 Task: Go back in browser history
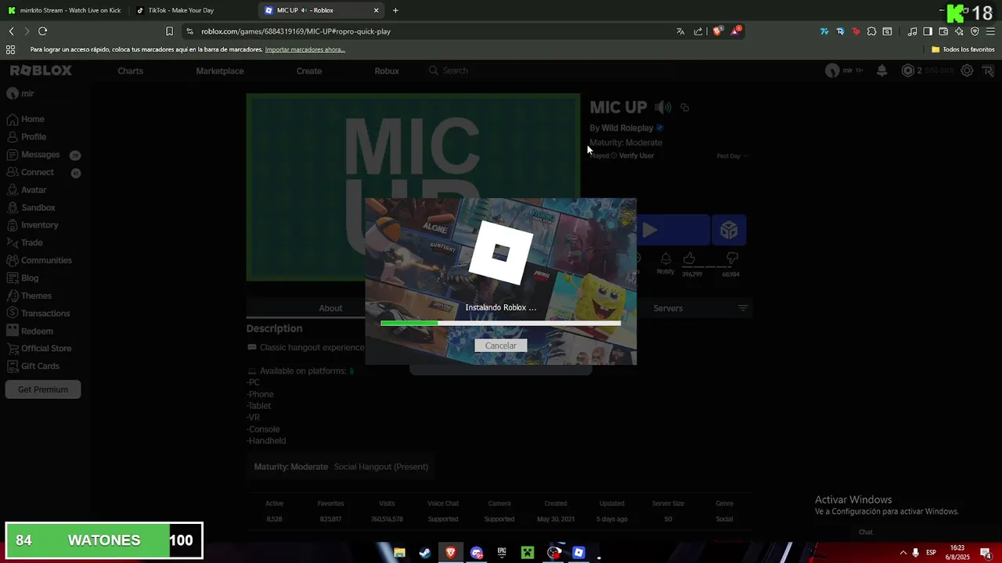point(11,31)
